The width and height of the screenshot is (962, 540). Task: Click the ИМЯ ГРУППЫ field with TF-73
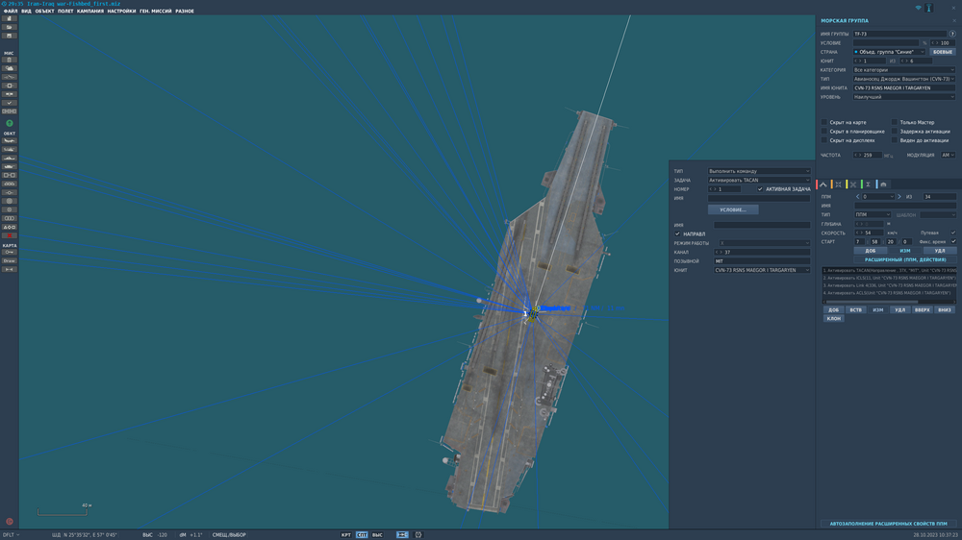point(900,35)
